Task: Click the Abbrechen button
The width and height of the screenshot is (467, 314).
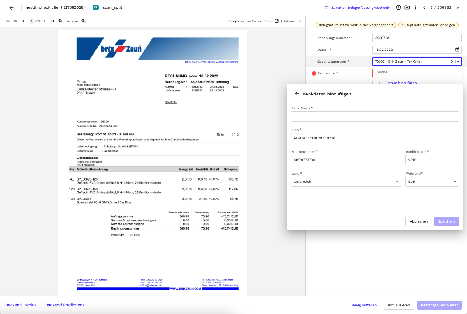Action: [x=419, y=221]
